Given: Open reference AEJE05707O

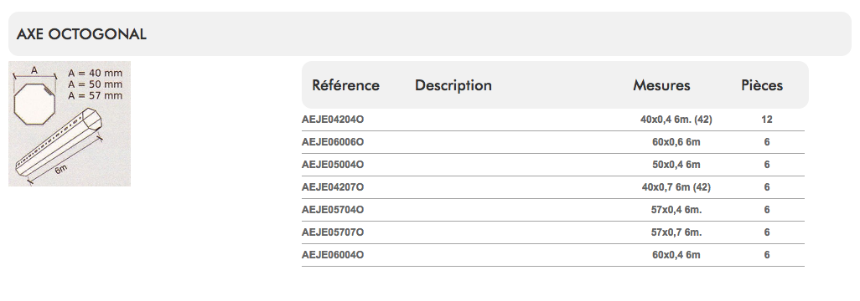Looking at the screenshot, I should click(333, 232).
